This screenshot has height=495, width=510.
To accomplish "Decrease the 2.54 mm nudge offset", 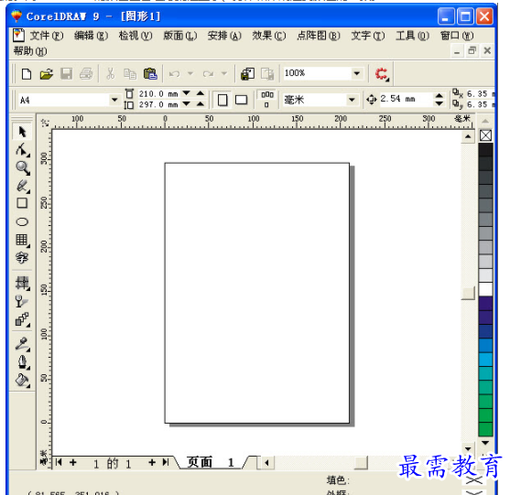I will click(x=439, y=103).
